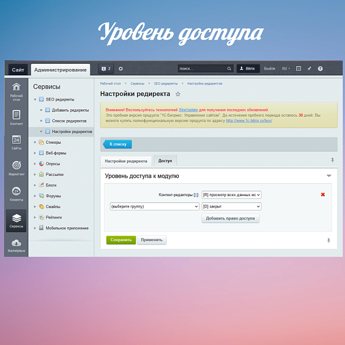The height and width of the screenshot is (345, 345).
Task: Collapse the Уровень доступа к модулю section
Action: [329, 176]
